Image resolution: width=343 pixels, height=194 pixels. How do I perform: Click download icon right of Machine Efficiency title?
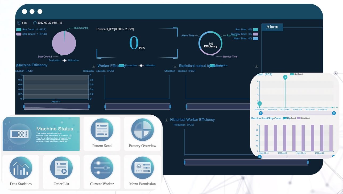point(94,66)
